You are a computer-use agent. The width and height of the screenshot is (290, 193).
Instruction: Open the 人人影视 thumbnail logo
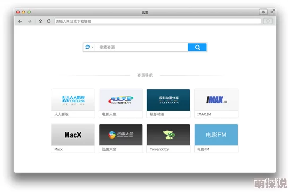[x=73, y=100]
